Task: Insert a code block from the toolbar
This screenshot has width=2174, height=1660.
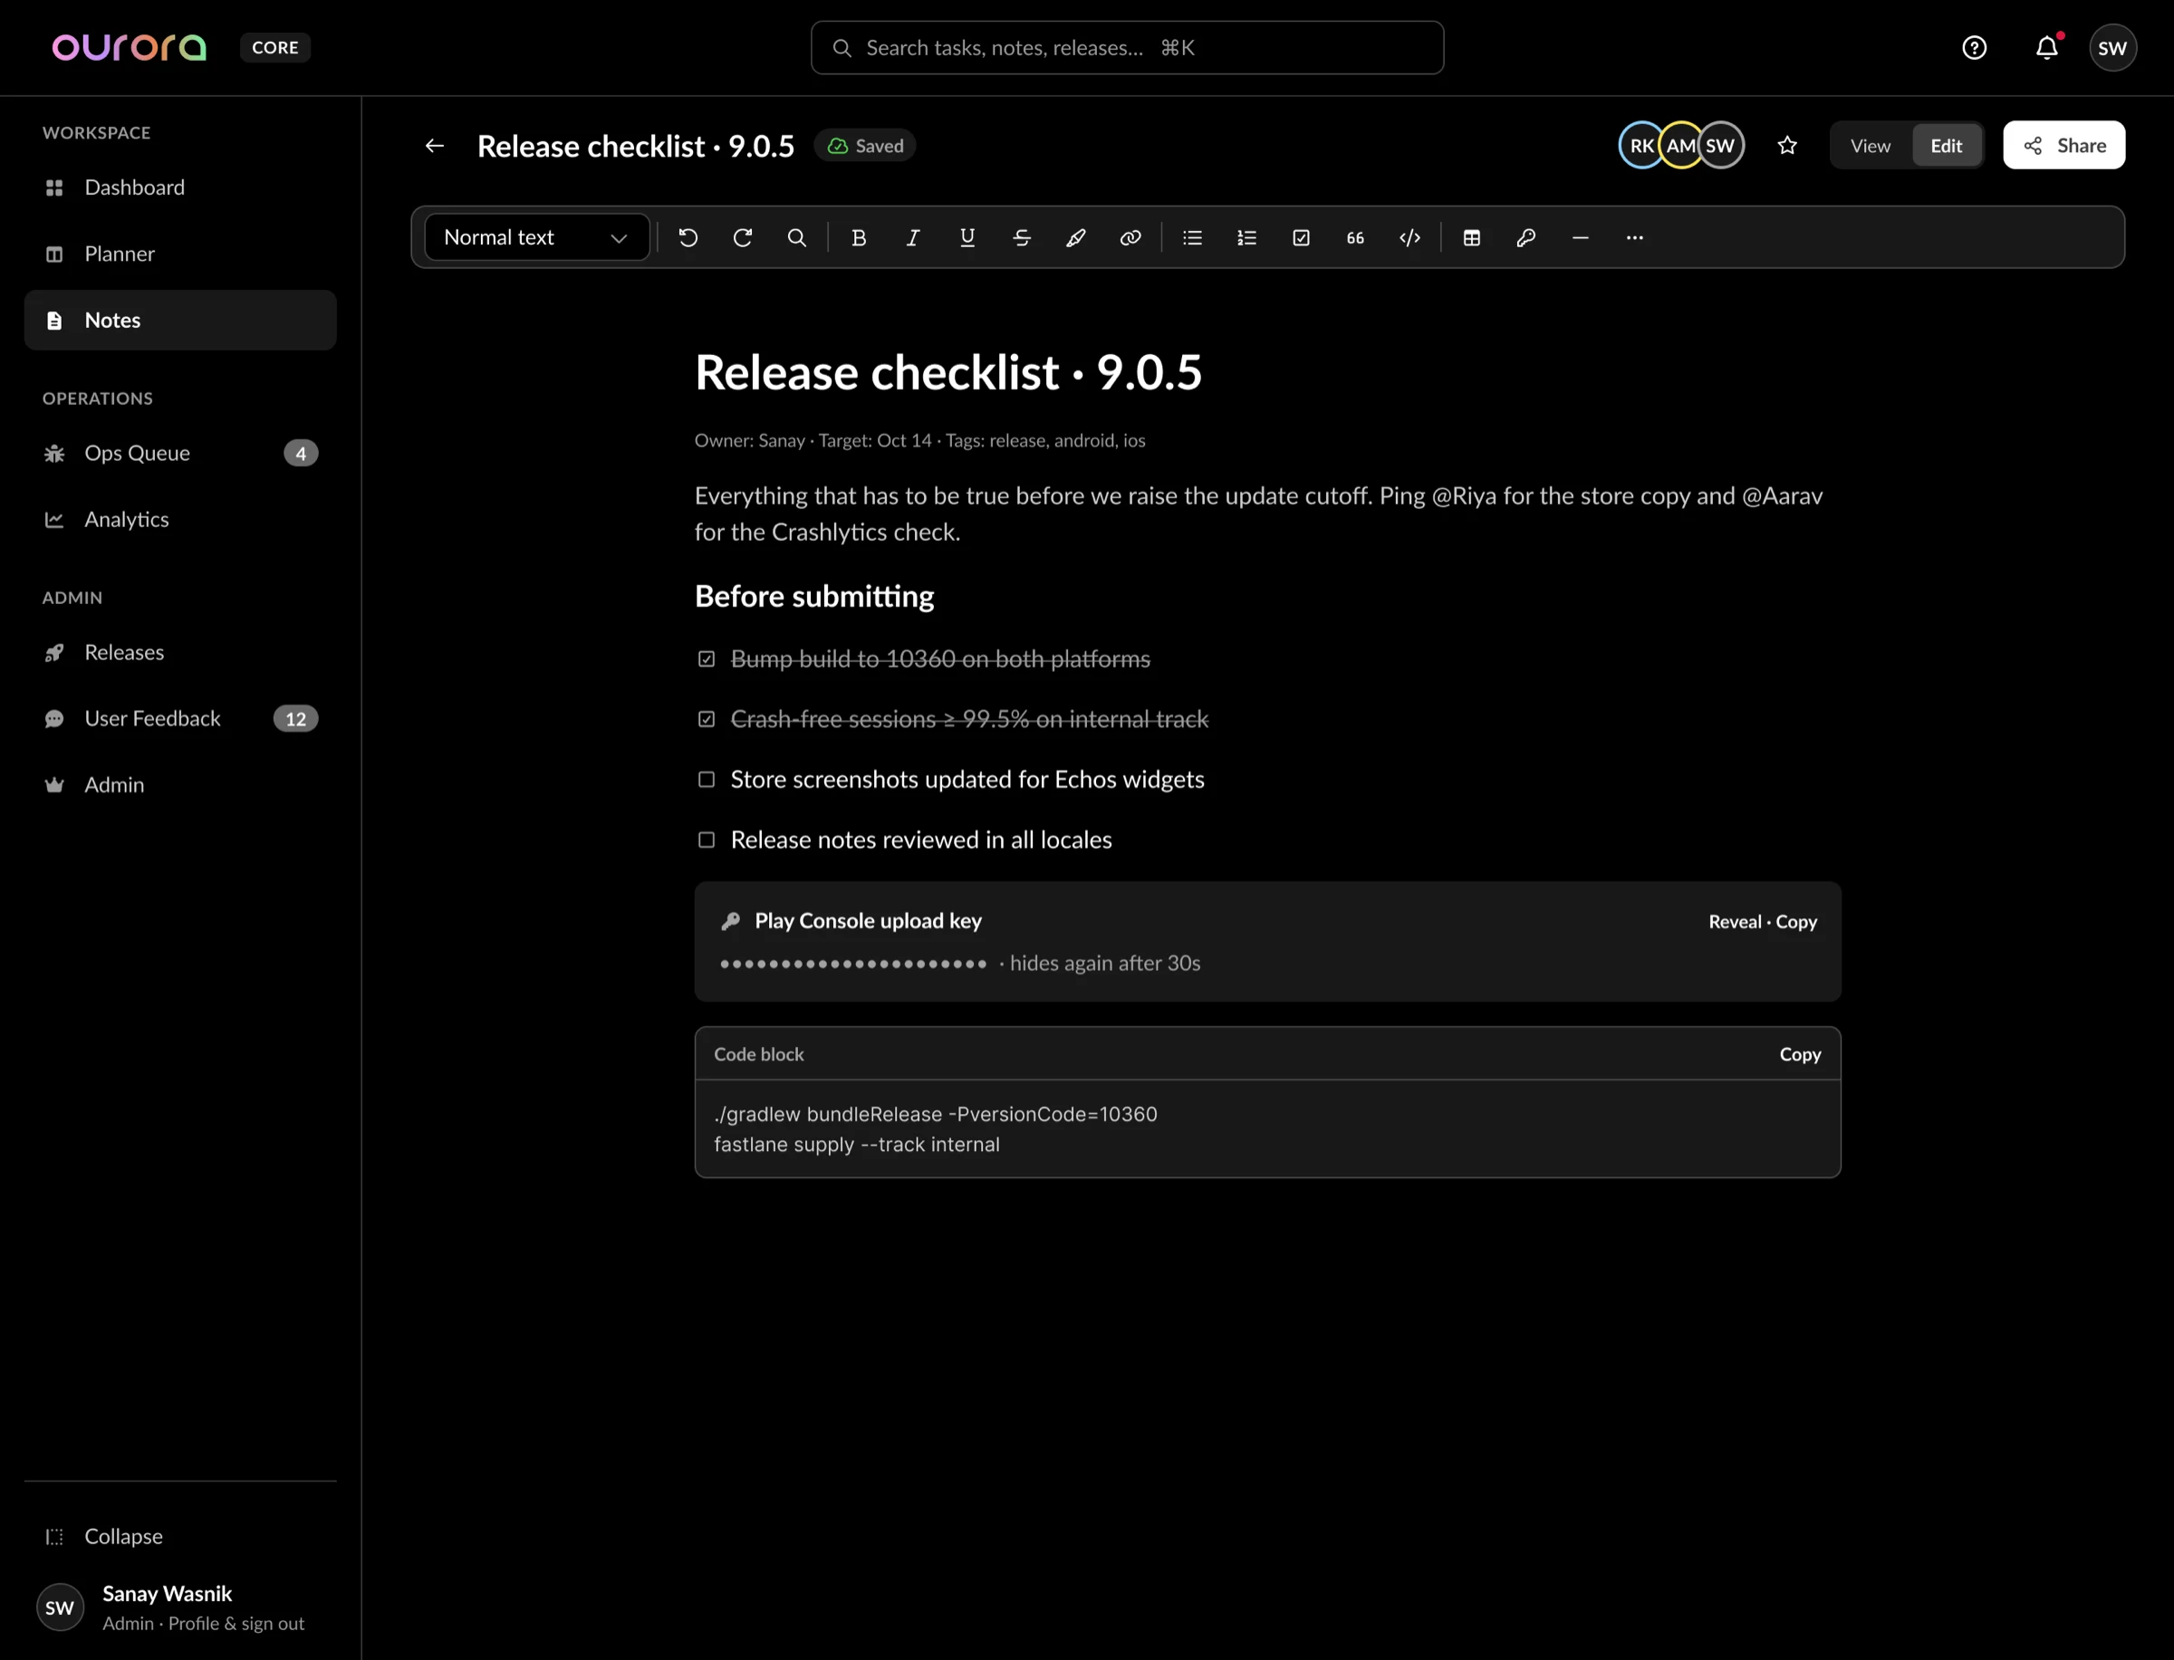Action: 1410,237
